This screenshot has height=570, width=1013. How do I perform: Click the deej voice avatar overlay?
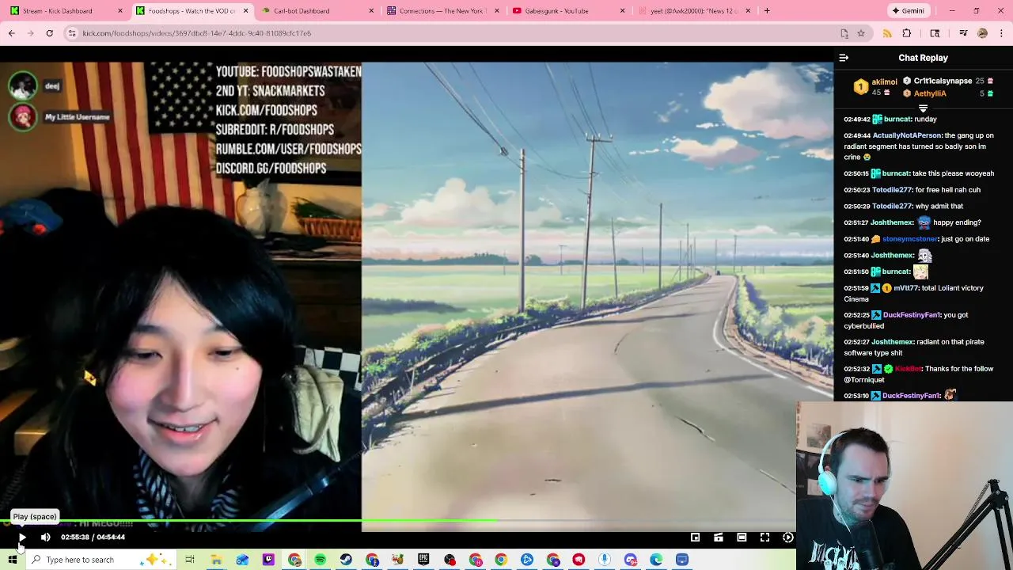click(23, 85)
